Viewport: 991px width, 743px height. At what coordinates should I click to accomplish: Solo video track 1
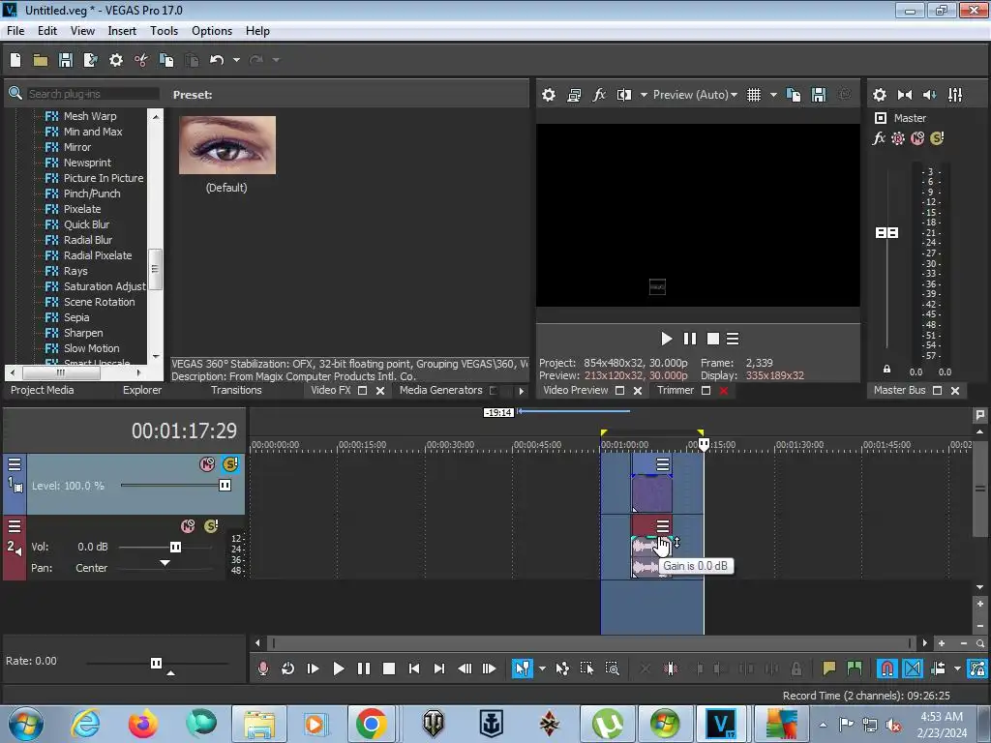tap(230, 464)
